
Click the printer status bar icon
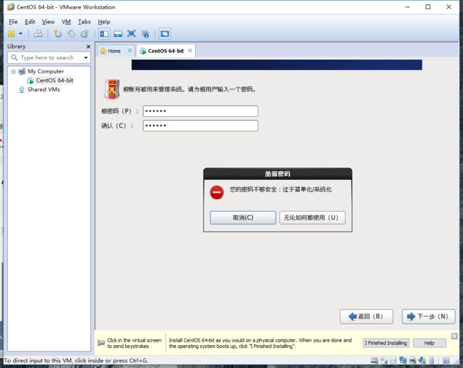(413, 360)
